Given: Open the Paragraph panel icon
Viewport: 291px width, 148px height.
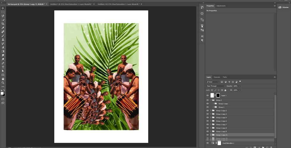Looking at the screenshot, I should [202, 40].
